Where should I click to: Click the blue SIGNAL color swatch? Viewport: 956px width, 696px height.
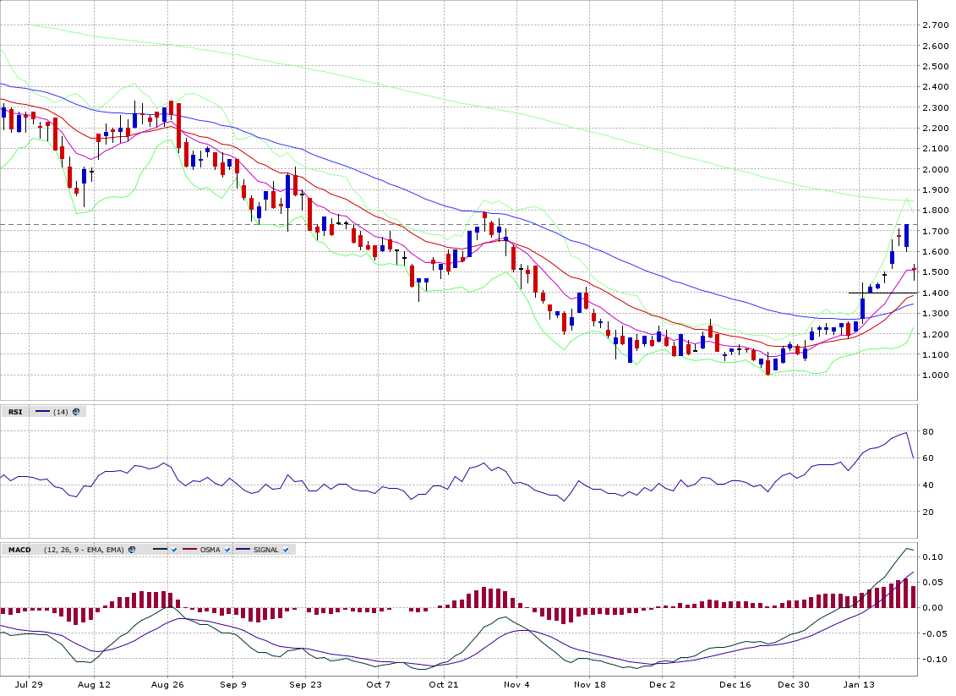click(x=241, y=550)
